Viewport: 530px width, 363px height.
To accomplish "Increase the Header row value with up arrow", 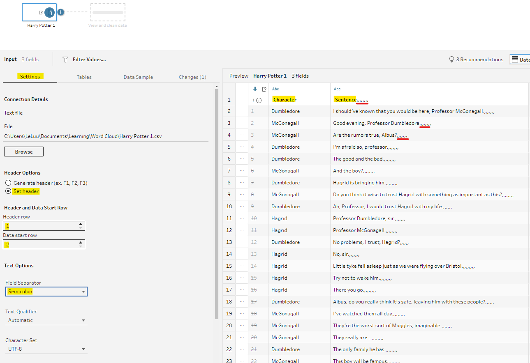I will click(81, 224).
